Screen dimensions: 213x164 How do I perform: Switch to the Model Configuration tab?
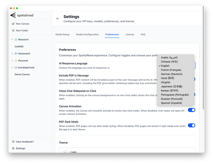87,34
